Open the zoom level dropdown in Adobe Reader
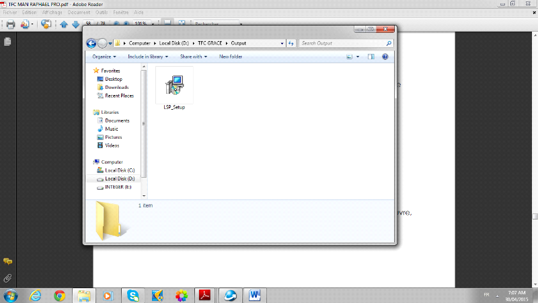This screenshot has width=538, height=303. (x=153, y=24)
